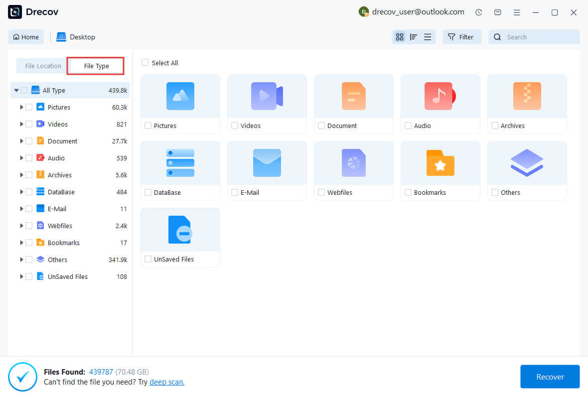Switch to tree list view icon
The image size is (588, 397).
click(x=413, y=37)
